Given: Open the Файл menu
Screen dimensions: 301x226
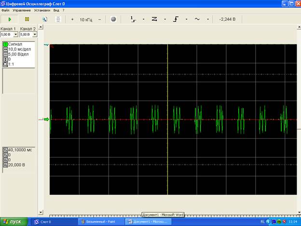Looking at the screenshot, I should click(5, 10).
